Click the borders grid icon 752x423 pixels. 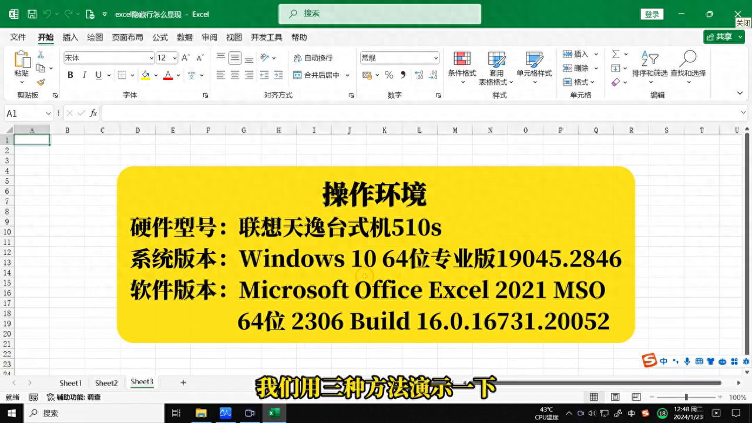(122, 75)
